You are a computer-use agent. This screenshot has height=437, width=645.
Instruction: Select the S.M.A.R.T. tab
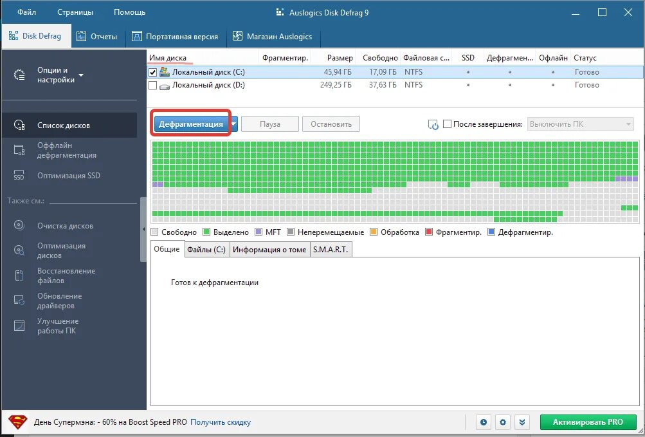331,249
